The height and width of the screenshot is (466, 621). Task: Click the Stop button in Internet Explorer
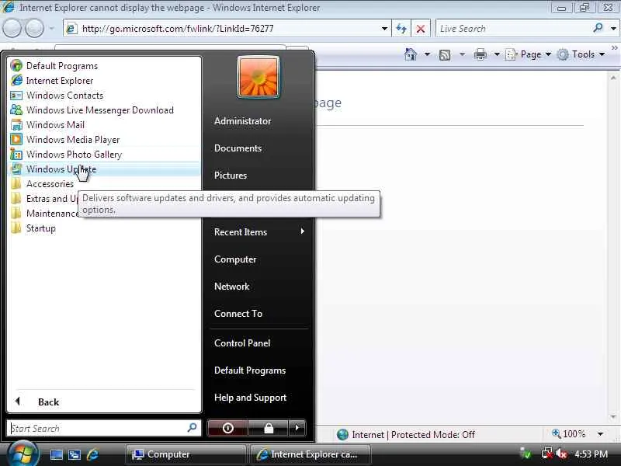coord(421,29)
